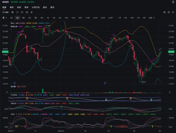Open the 公司行动 tab
176x133 pixels.
(x=36, y=7)
